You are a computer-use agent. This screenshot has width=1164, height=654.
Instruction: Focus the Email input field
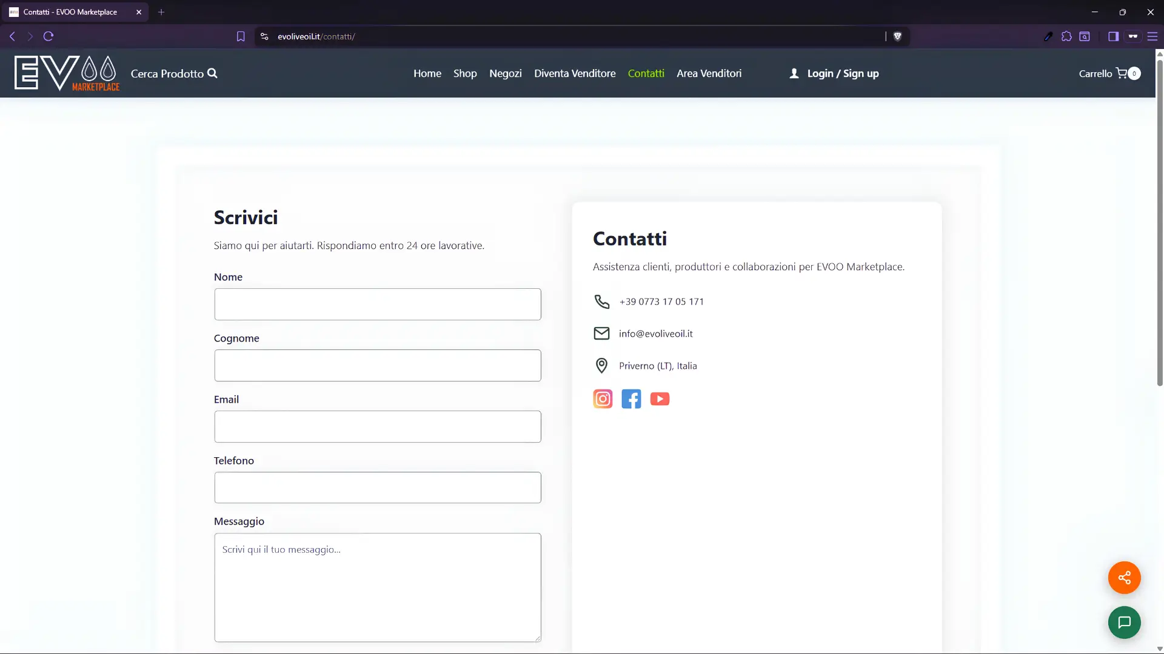(377, 427)
